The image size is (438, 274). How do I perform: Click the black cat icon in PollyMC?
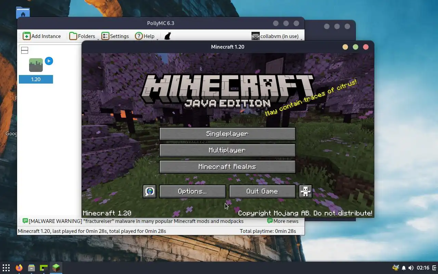167,36
